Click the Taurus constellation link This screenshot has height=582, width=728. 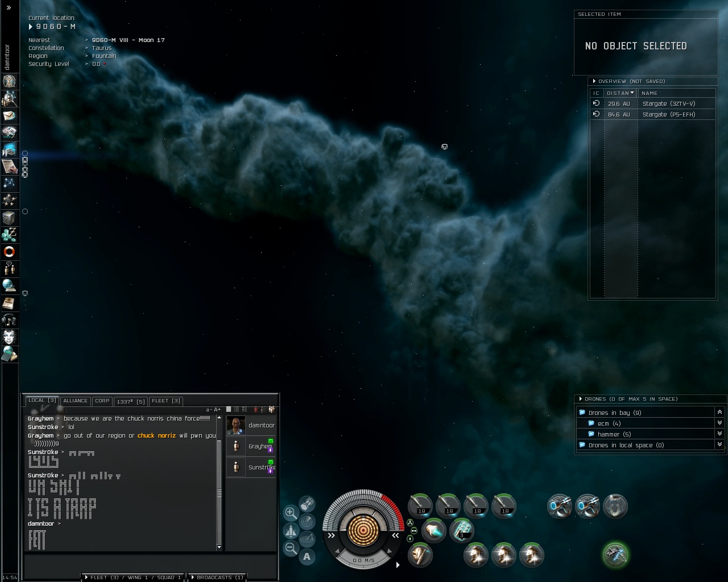click(102, 48)
